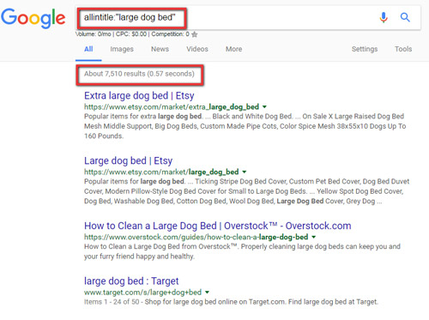Select the All results tab

coord(88,49)
